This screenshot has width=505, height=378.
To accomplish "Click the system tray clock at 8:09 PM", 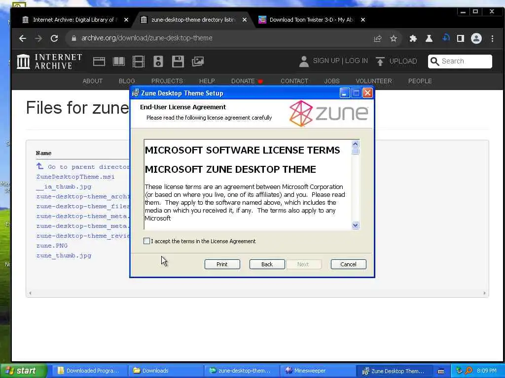I will (486, 371).
